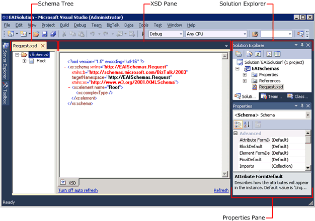Click the Refresh link in XSD pane
Image resolution: width=315 pixels, height=221 pixels.
click(221, 190)
